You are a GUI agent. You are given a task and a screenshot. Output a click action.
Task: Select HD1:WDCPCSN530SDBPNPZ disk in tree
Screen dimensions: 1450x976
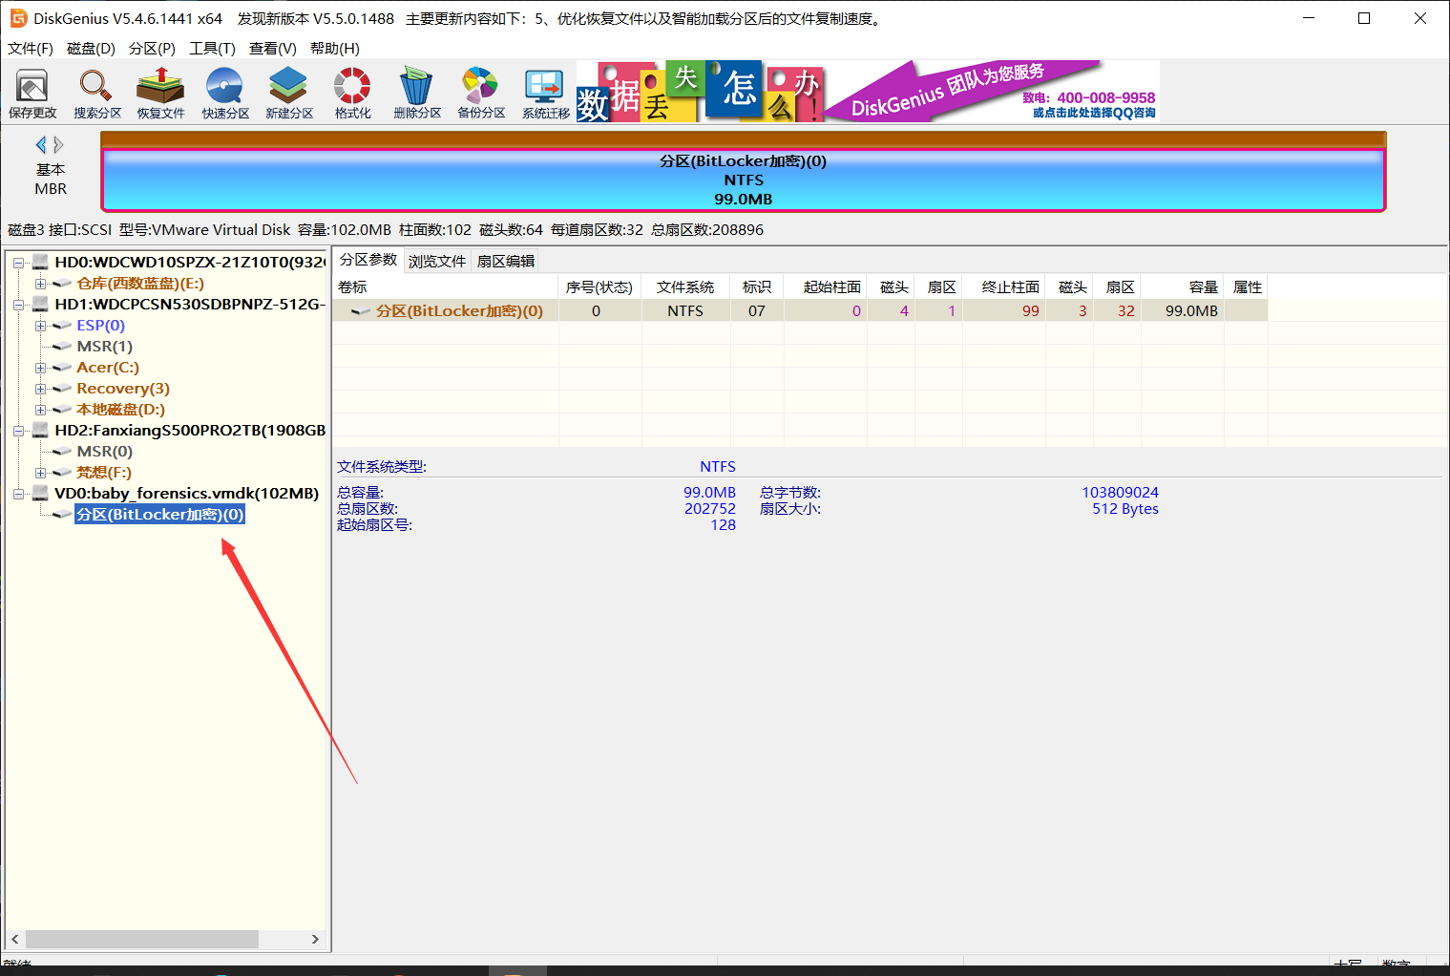[x=189, y=304]
